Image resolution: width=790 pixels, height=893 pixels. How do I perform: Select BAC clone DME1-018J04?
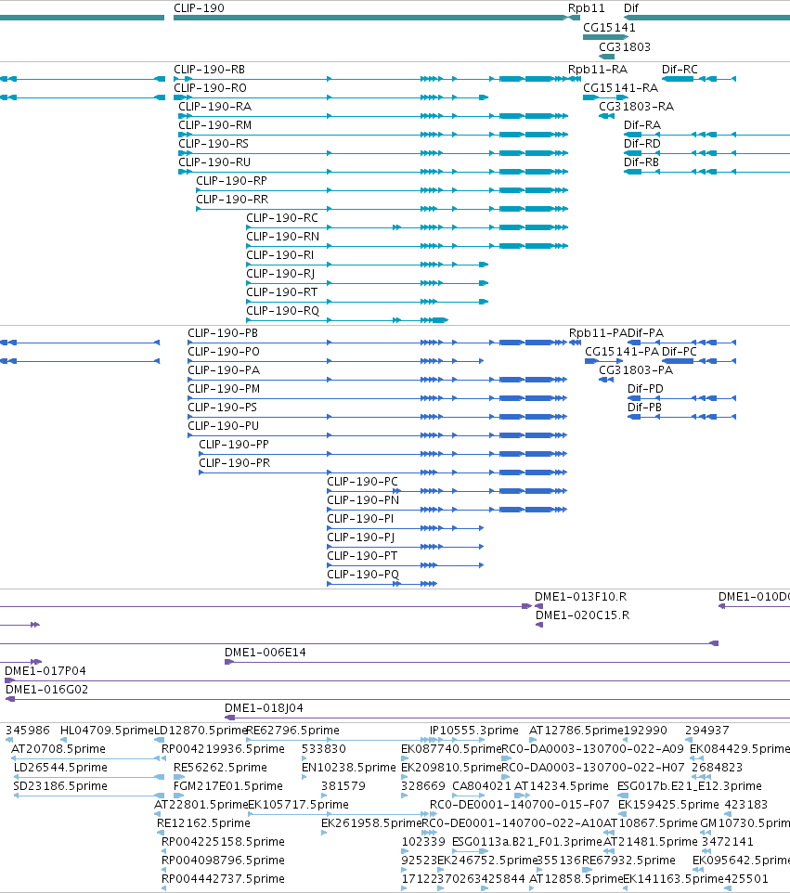click(x=264, y=708)
